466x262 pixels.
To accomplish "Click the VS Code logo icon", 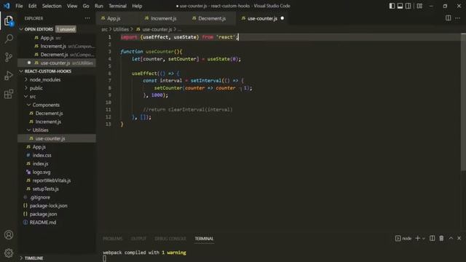I will (7, 6).
